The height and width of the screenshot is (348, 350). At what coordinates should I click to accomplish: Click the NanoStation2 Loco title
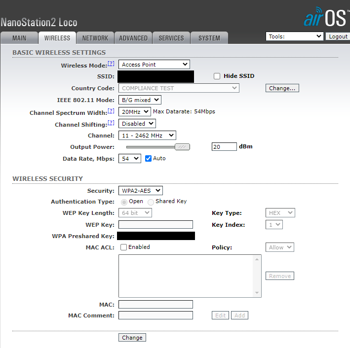(39, 22)
